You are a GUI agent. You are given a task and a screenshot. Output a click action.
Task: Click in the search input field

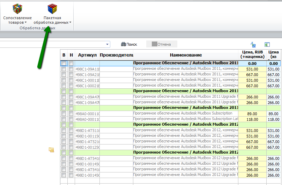[x=52, y=44]
